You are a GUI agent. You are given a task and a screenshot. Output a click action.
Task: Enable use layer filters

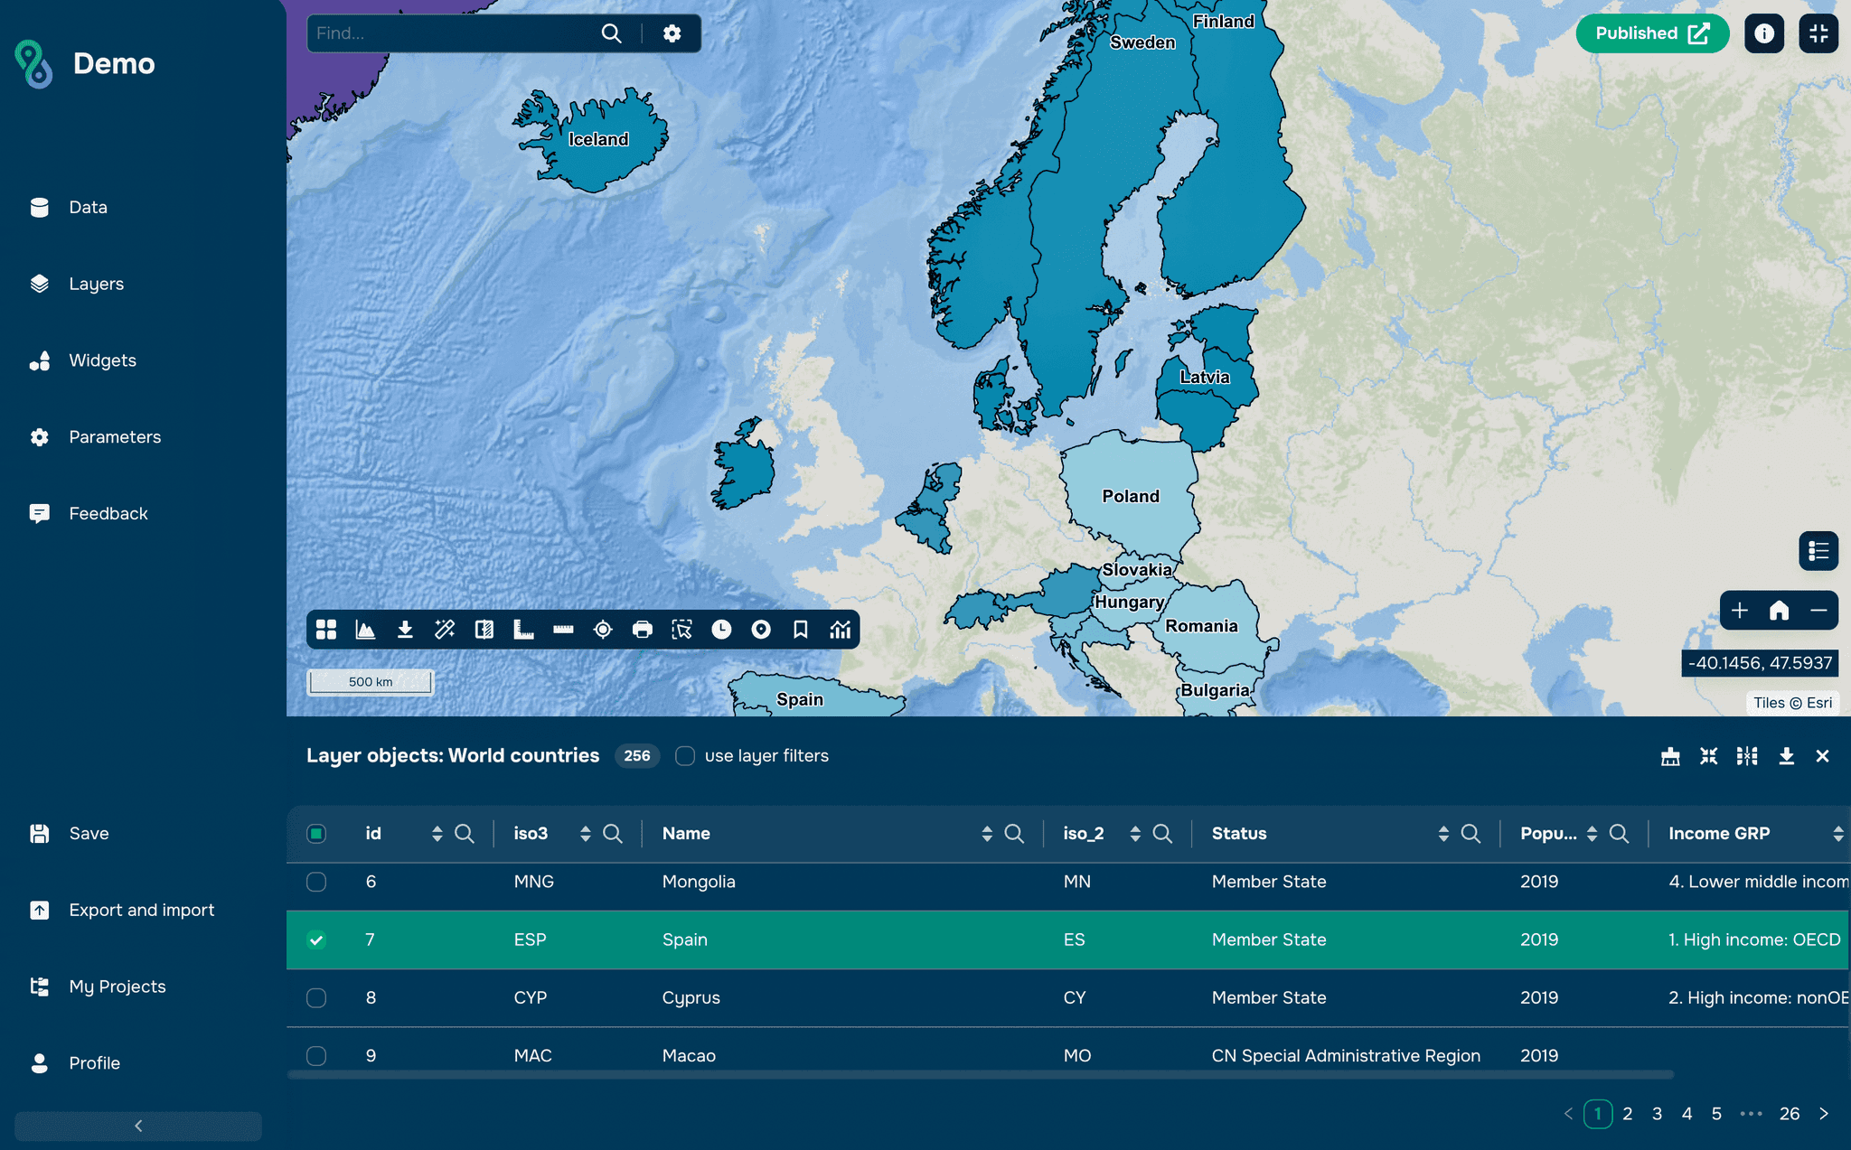click(x=685, y=756)
